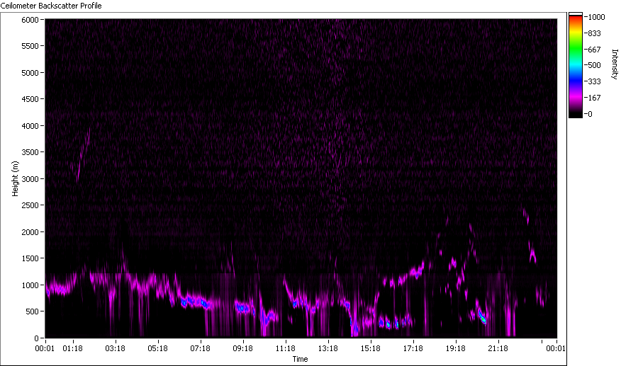Click the 6000 height axis value

pyautogui.click(x=30, y=20)
